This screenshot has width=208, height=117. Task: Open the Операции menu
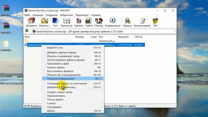pos(52,15)
